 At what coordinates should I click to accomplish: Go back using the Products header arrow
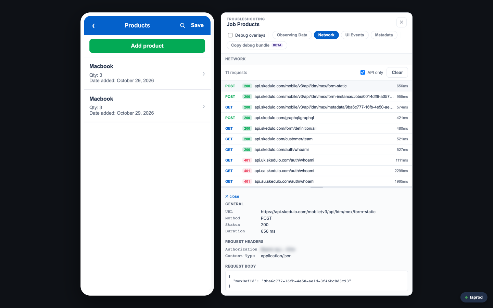(x=93, y=26)
